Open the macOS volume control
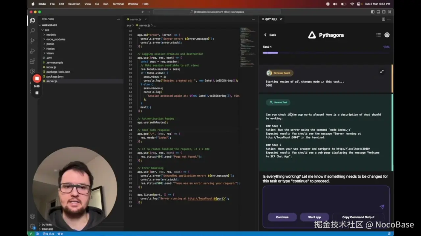421x236 pixels. pos(335,4)
